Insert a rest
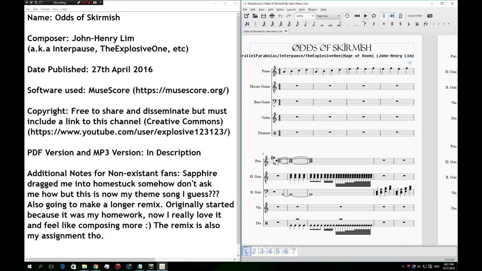The height and width of the screenshot is (271, 482). [x=374, y=24]
